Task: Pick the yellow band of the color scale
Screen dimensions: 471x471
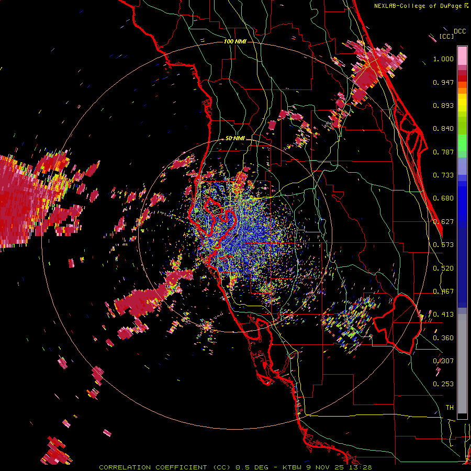Action: point(462,103)
